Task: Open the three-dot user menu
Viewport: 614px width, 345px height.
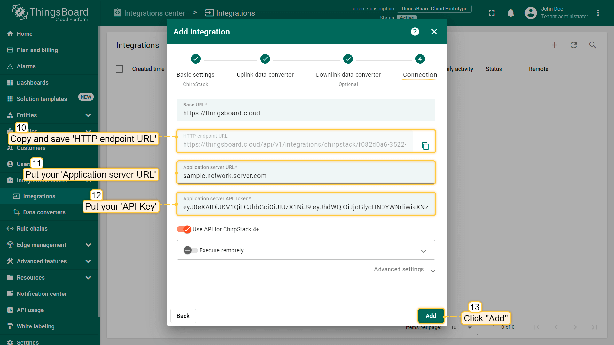Action: pyautogui.click(x=598, y=13)
